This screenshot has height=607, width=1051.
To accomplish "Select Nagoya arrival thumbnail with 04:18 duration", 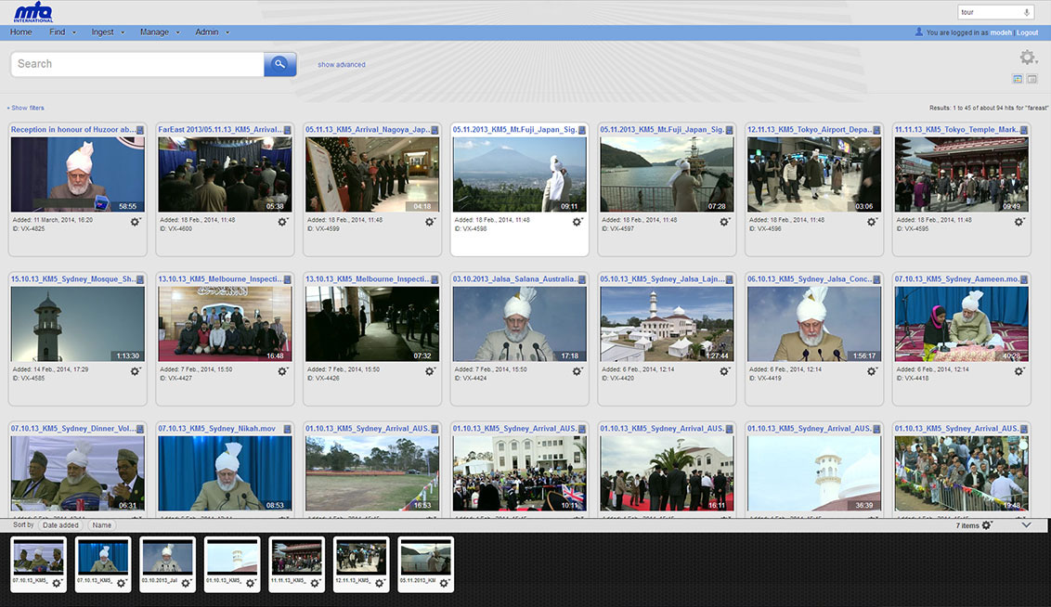I will [x=372, y=174].
